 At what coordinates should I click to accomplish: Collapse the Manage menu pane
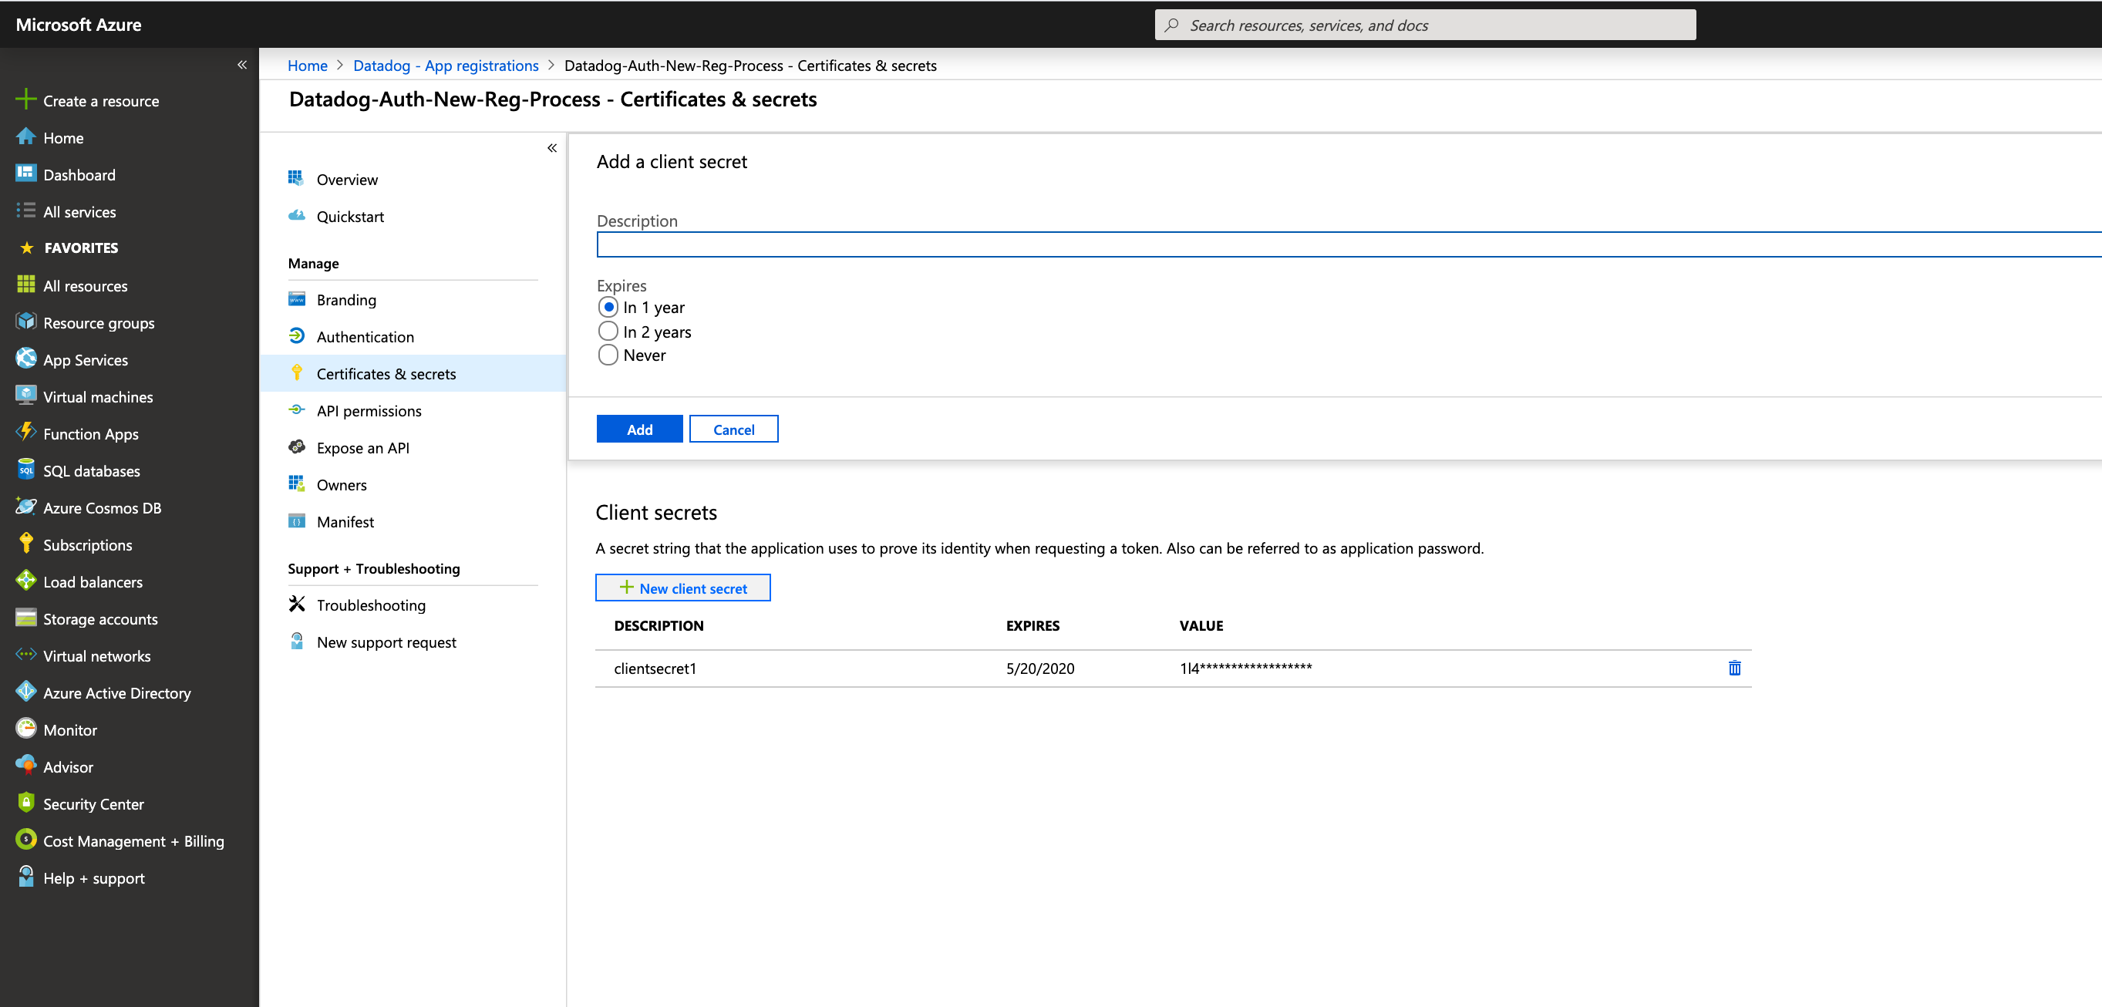point(551,148)
